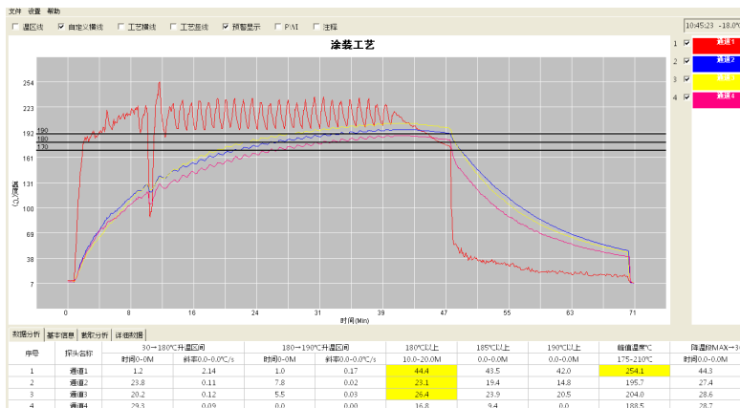This screenshot has width=740, height=408.
Task: Tick the 工艺竖线 checkbox
Action: click(175, 27)
